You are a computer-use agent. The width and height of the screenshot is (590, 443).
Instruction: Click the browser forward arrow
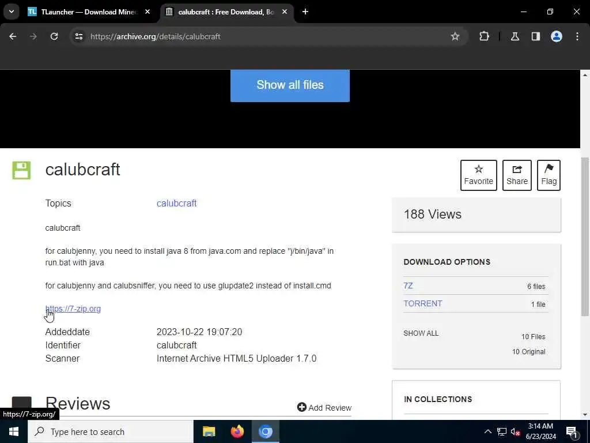(x=33, y=36)
